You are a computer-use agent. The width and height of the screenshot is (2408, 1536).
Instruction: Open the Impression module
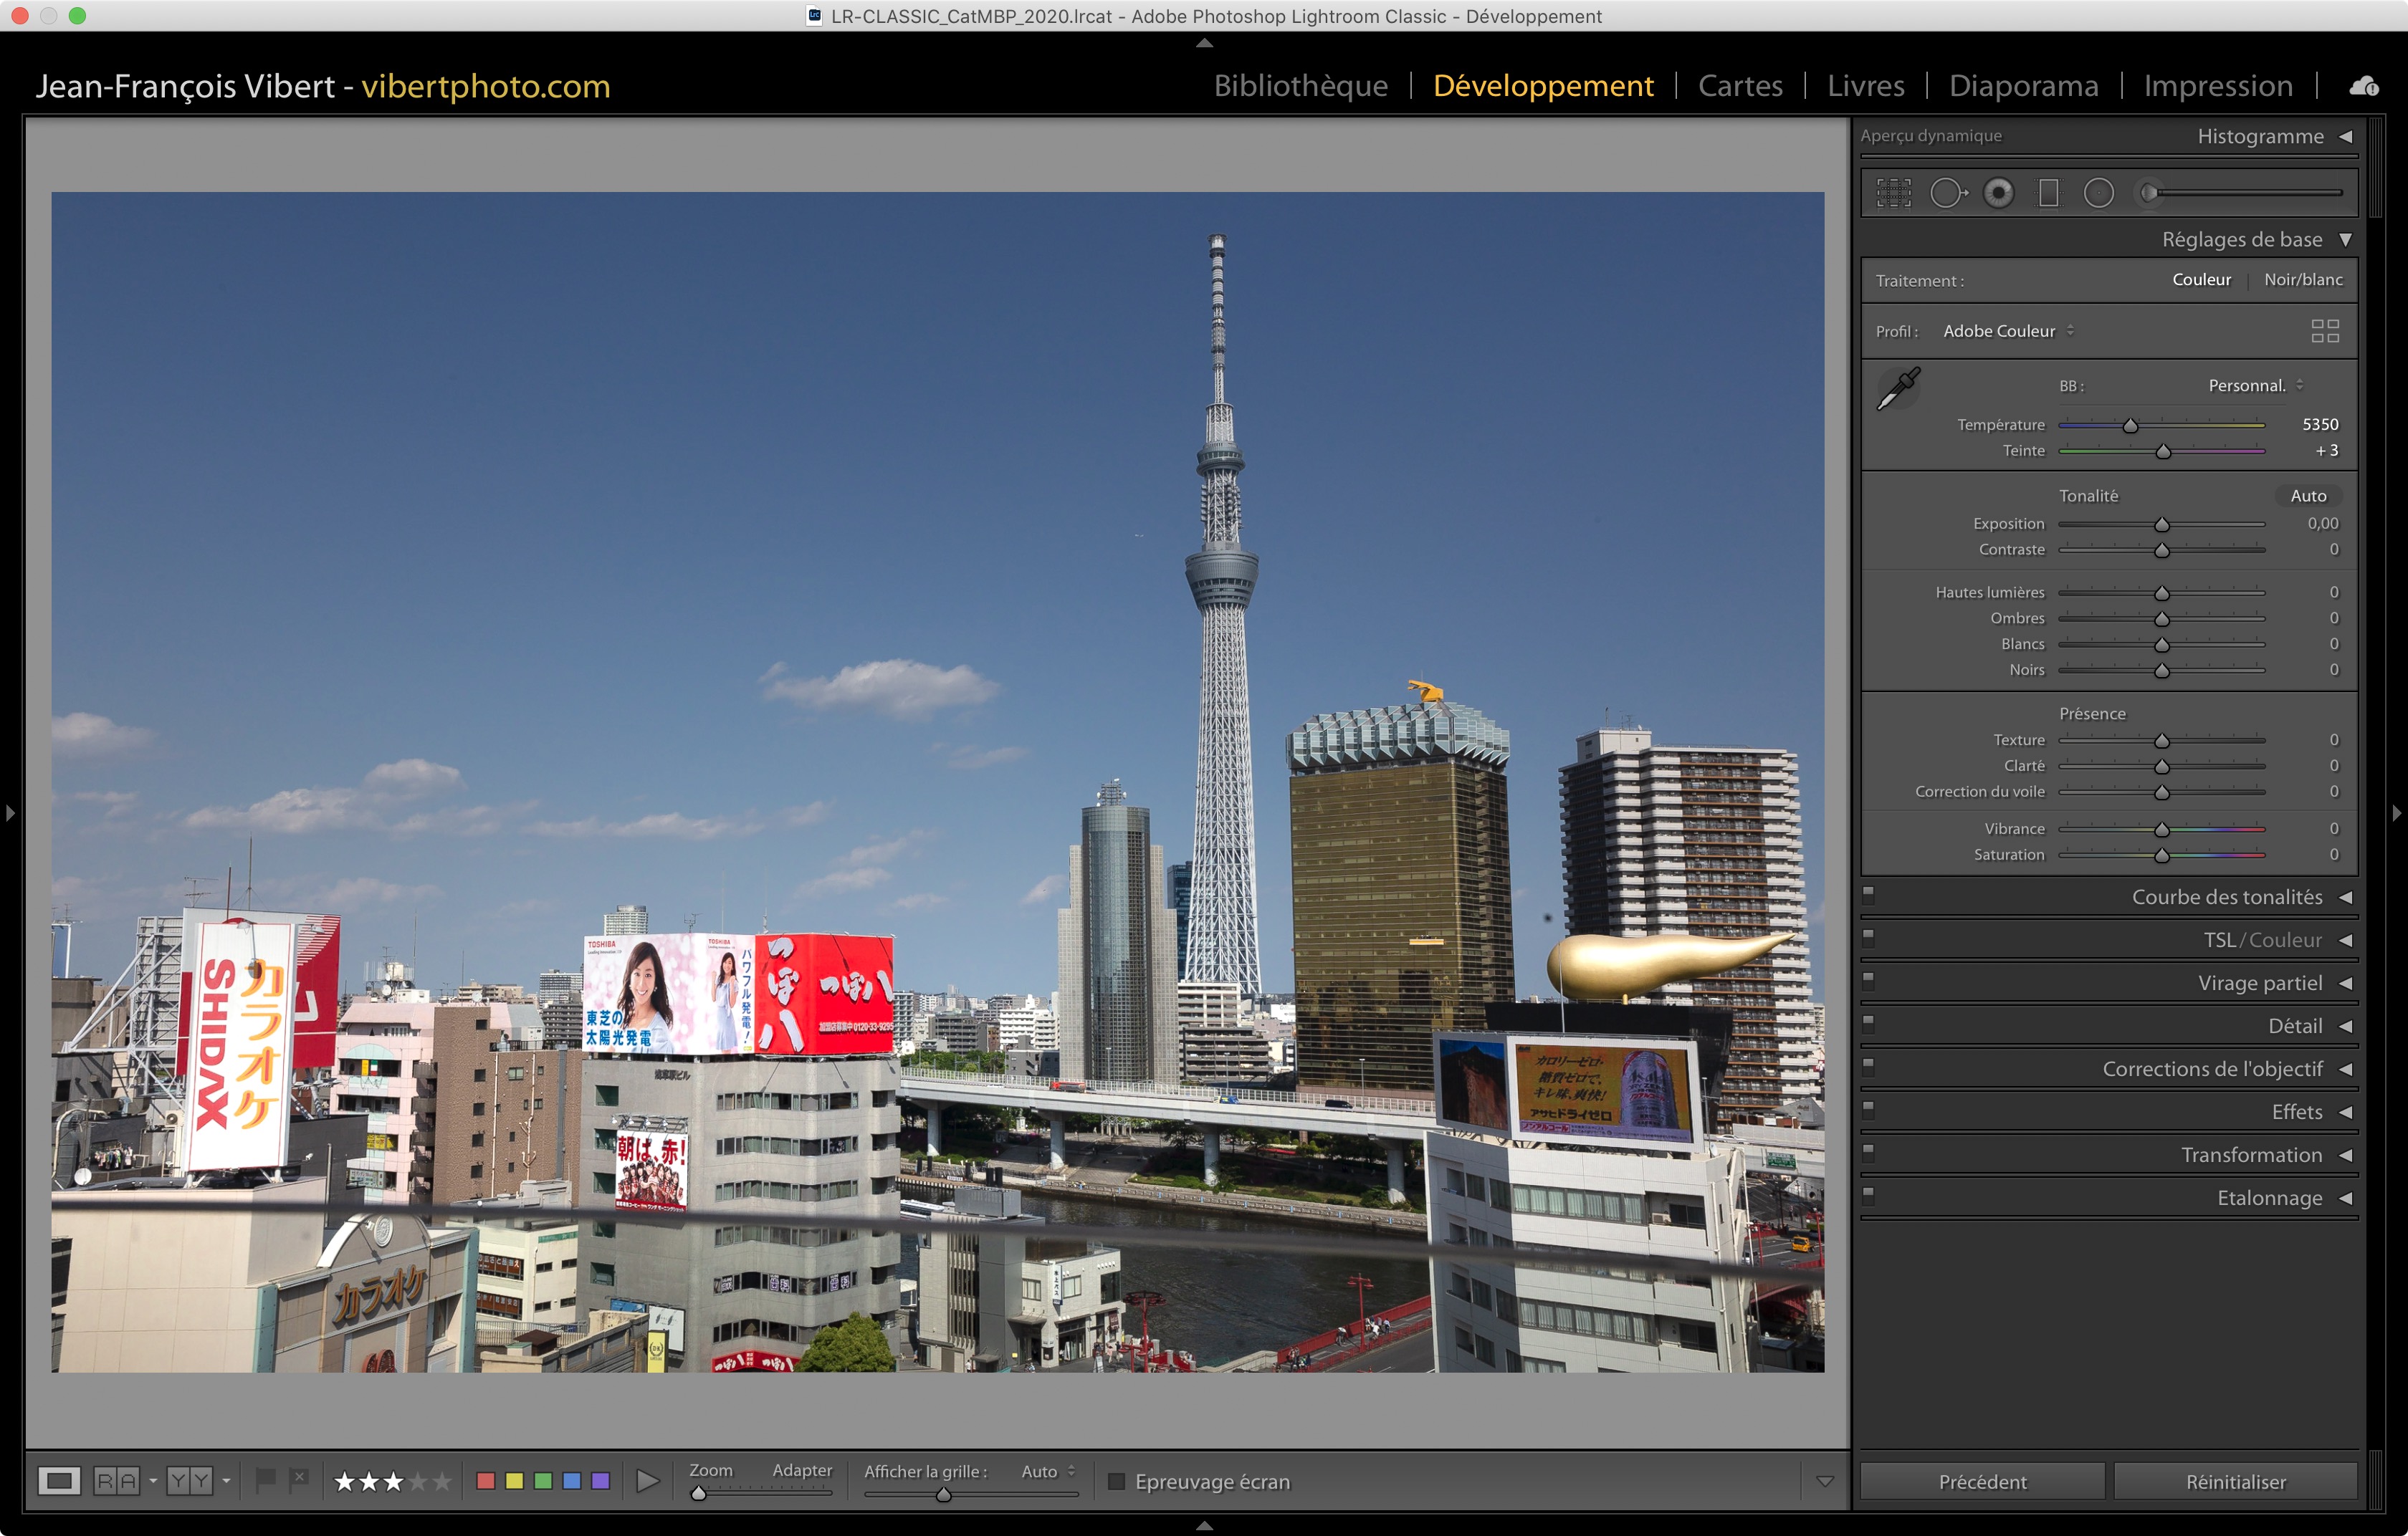click(2217, 86)
